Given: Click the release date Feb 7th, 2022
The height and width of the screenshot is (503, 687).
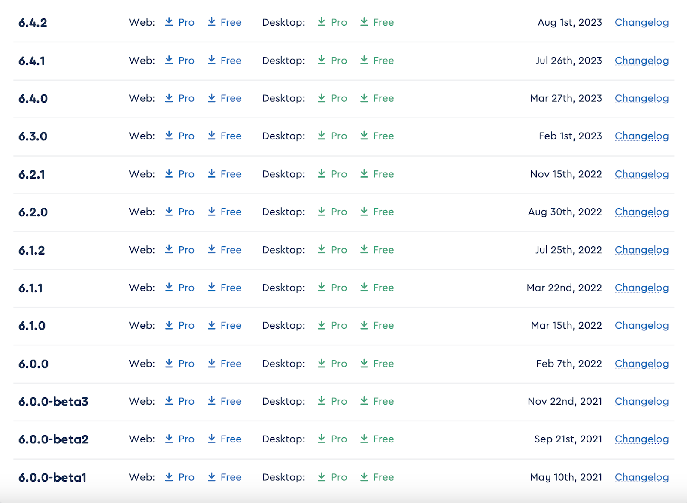Looking at the screenshot, I should 569,364.
